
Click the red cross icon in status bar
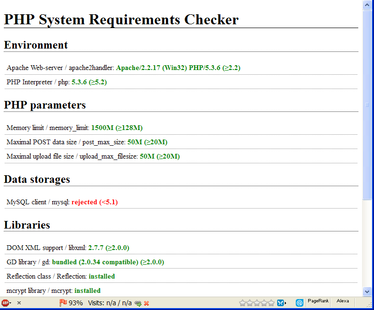(x=146, y=303)
